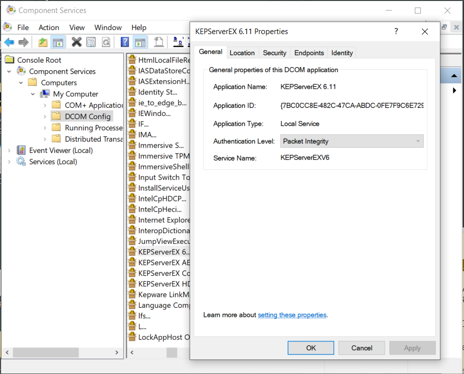Click the blue Back arrow toolbar icon
This screenshot has height=374, width=464.
coord(9,42)
